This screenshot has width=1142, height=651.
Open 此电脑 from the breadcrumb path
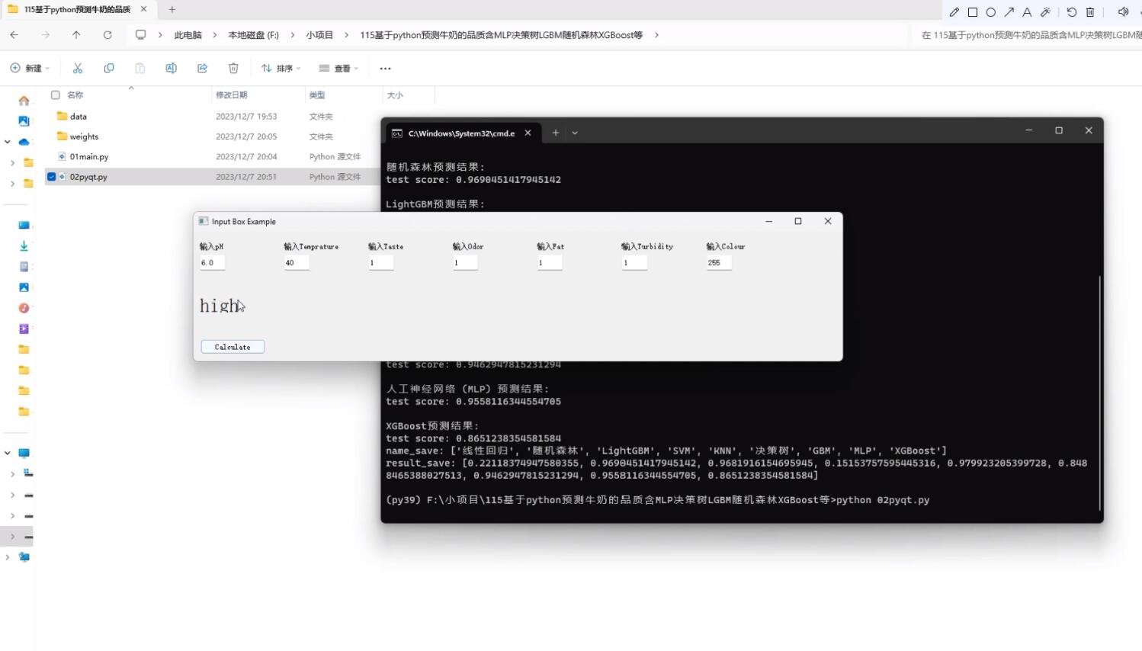coord(188,34)
